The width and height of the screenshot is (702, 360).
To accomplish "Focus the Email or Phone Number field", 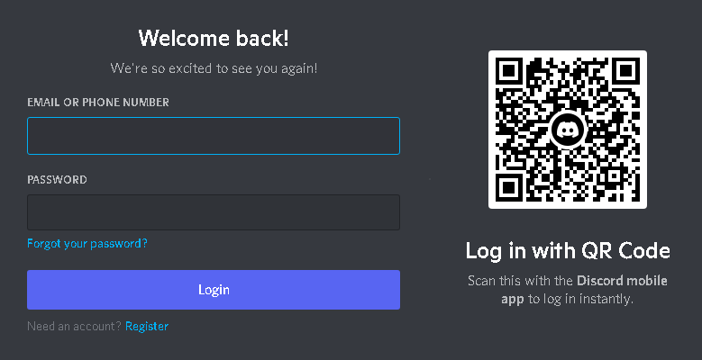I will pyautogui.click(x=214, y=136).
